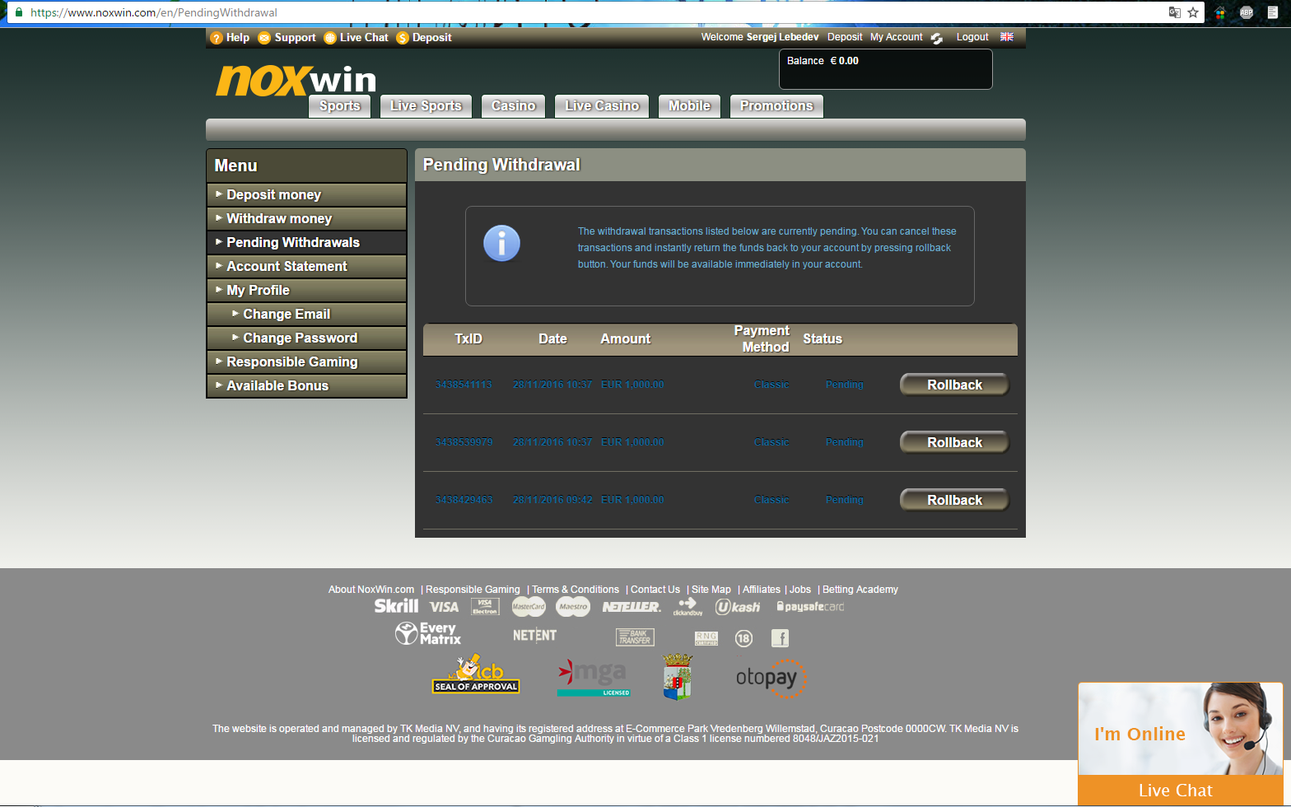Click the Live Chat globe icon

pos(330,38)
